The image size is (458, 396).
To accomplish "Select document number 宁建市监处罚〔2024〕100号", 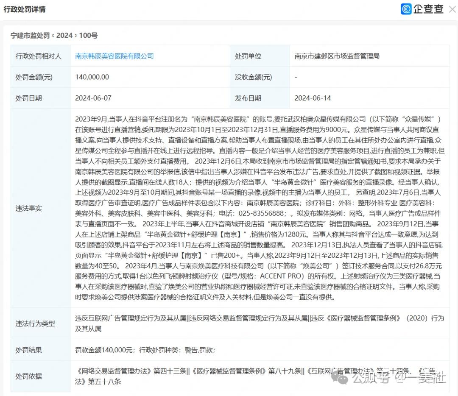I will (x=54, y=36).
